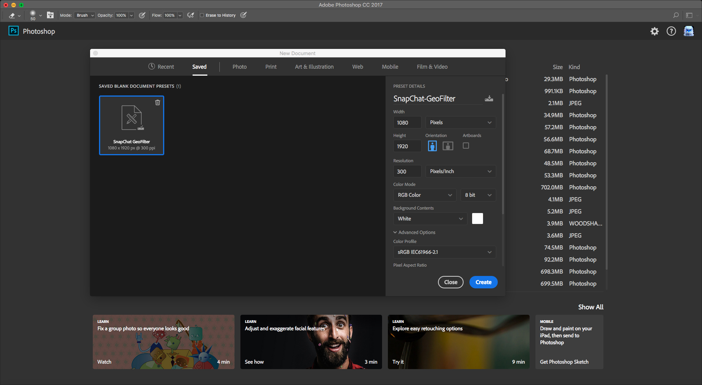Enable the Artboards checkbox

click(x=466, y=146)
